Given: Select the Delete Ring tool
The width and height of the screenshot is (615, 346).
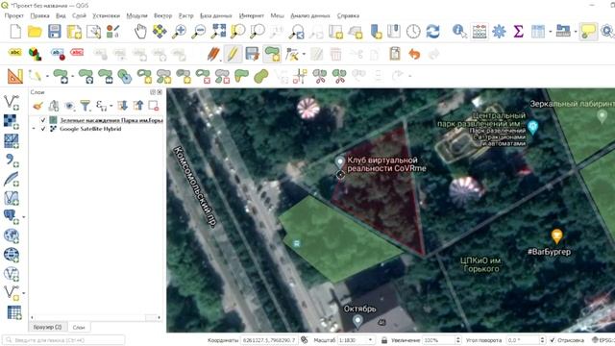Looking at the screenshot, I should (x=203, y=76).
